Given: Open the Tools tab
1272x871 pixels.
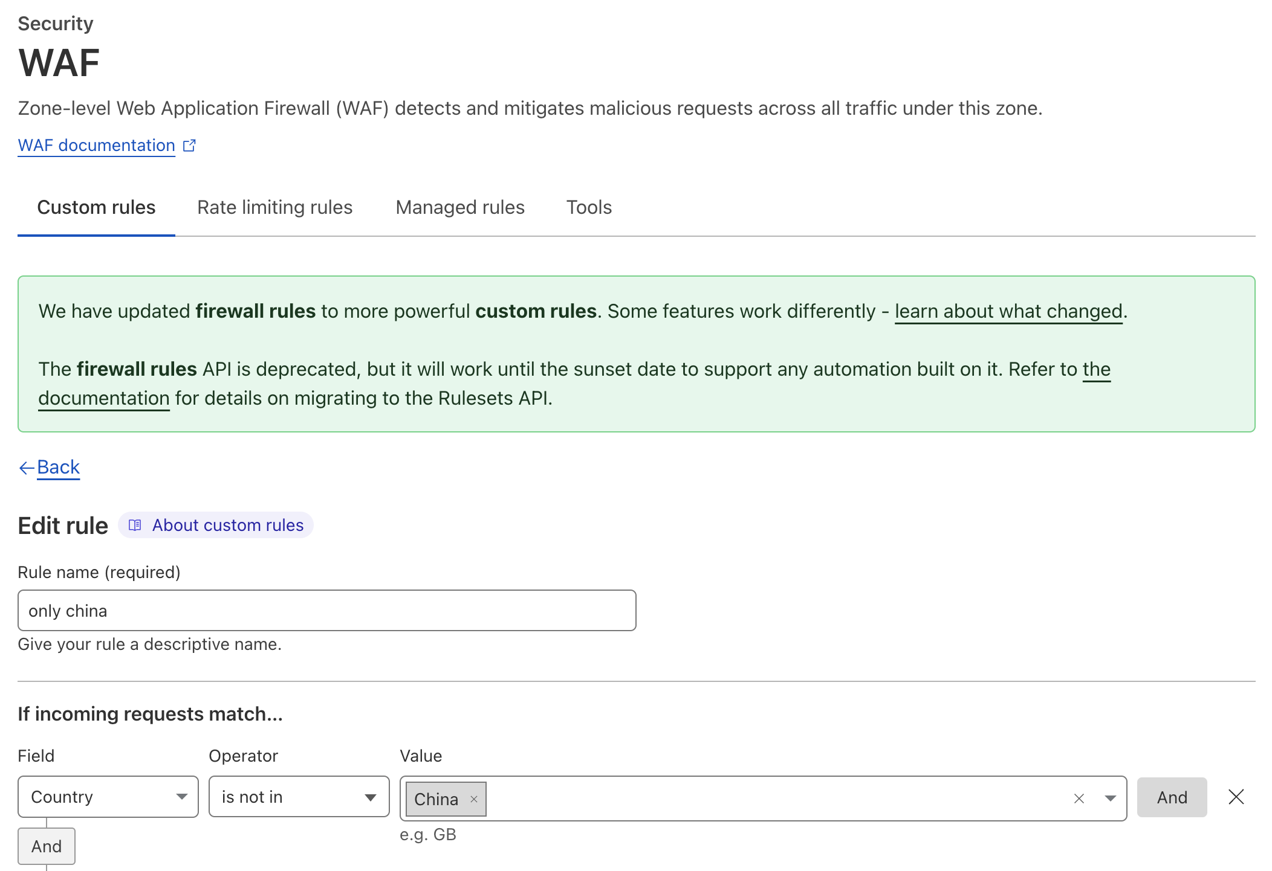Looking at the screenshot, I should [x=589, y=207].
